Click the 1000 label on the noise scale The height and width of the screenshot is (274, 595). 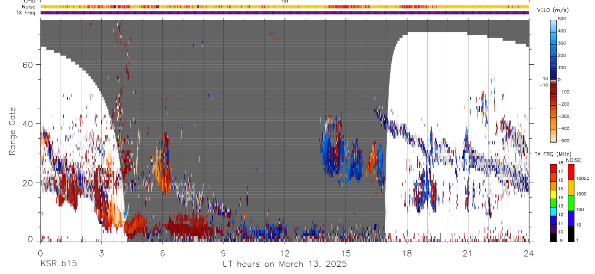click(x=582, y=194)
